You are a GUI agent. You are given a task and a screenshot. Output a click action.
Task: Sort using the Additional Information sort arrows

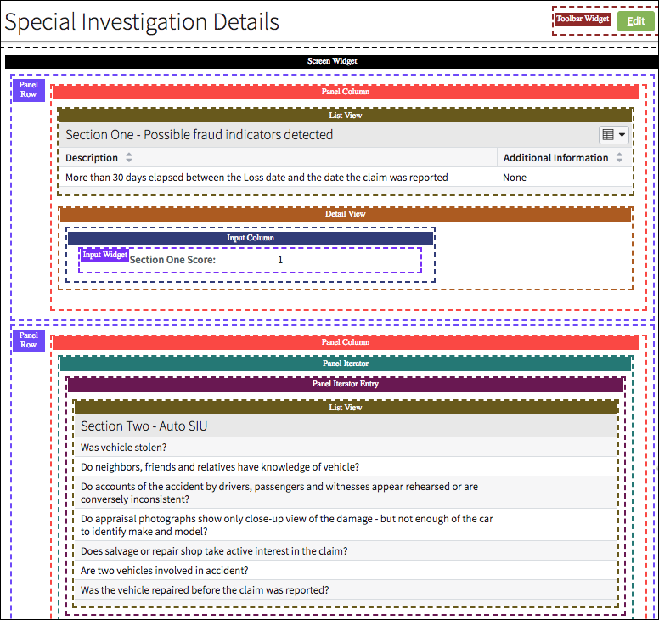[619, 158]
